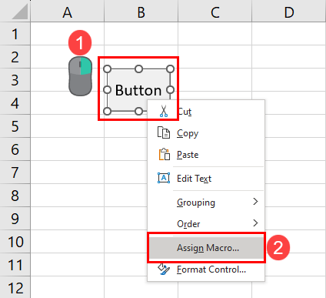Image resolution: width=326 pixels, height=298 pixels.
Task: Select Edit Text menu entry
Action: (206, 179)
